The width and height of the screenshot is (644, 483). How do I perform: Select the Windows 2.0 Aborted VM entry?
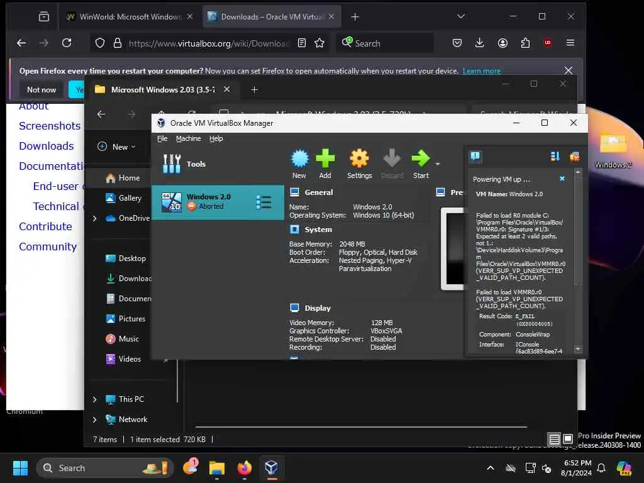(x=218, y=202)
